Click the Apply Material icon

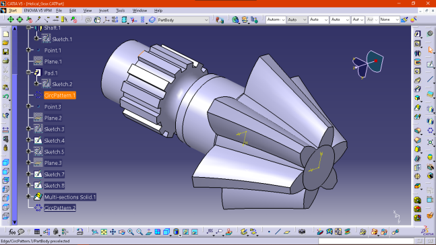coord(431,215)
